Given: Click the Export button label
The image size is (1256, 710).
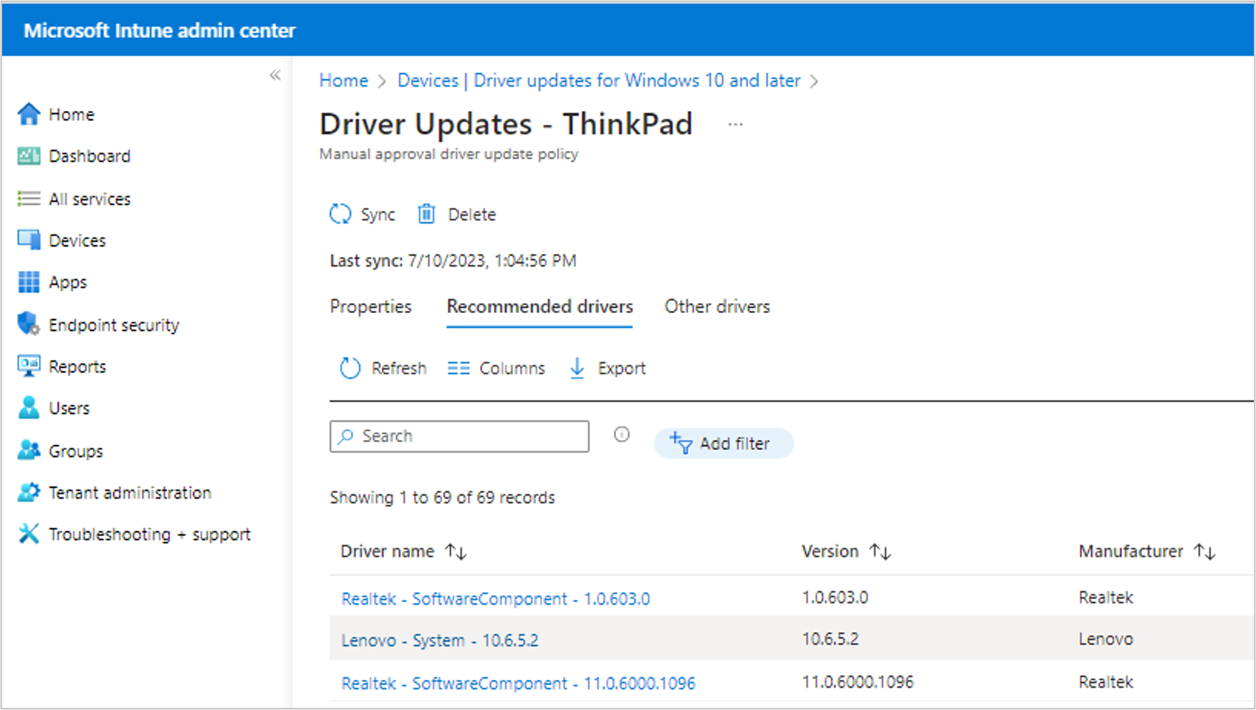Looking at the screenshot, I should coord(621,368).
